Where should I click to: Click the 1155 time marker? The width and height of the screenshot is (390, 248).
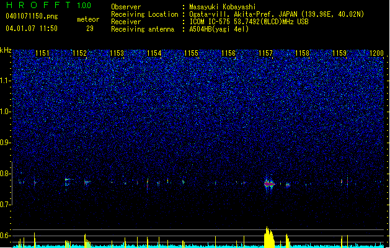[x=191, y=53]
